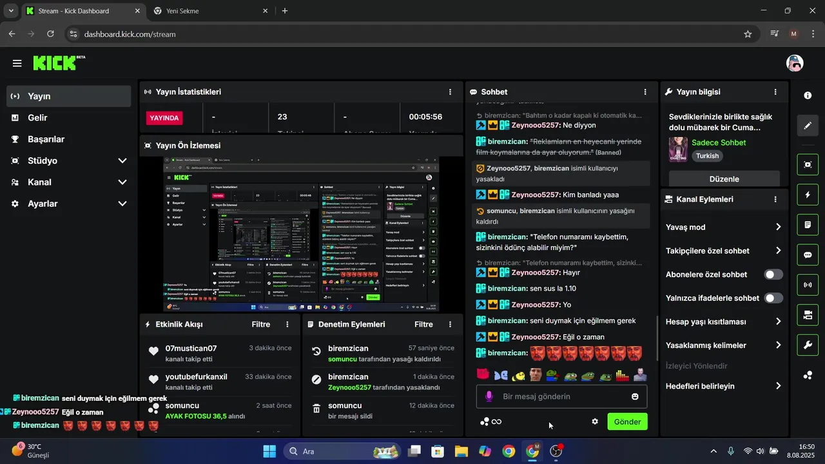Click the lightning bolt activity icon
This screenshot has height=464, width=825.
808,195
